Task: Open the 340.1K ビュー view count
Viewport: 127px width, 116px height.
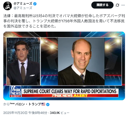Action: click(59, 113)
